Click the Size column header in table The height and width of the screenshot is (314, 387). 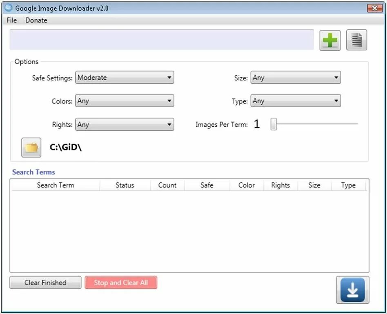point(314,185)
